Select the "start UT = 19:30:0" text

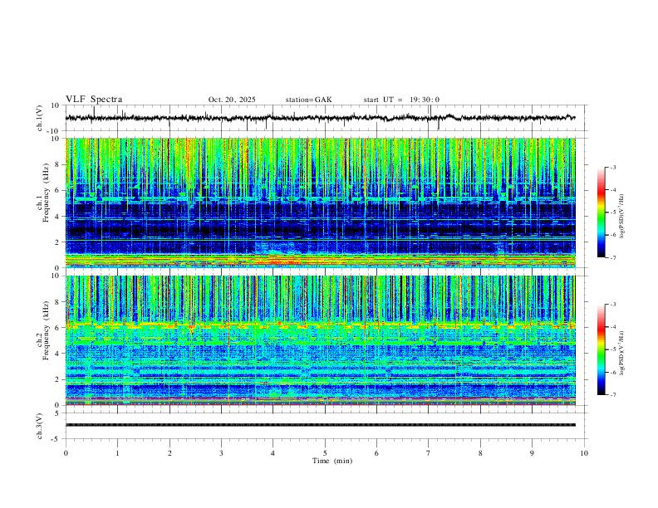(x=401, y=100)
